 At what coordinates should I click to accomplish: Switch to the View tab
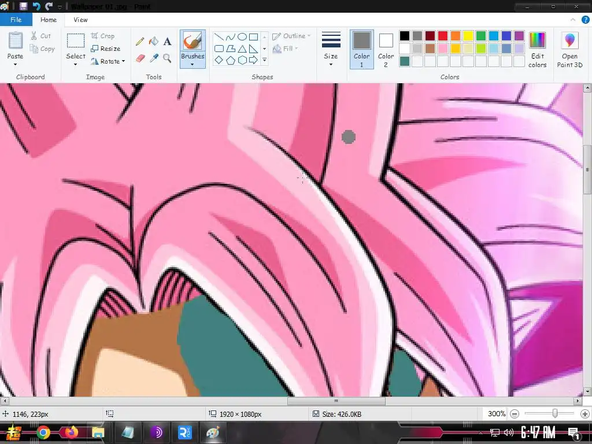tap(80, 20)
